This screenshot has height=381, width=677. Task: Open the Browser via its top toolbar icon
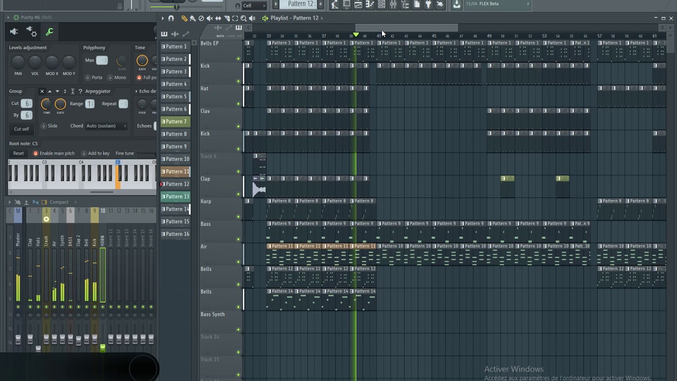pos(405,5)
